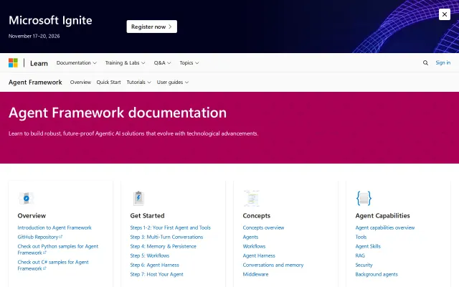
Task: Expand the Tutorials dropdown
Action: coord(138,83)
